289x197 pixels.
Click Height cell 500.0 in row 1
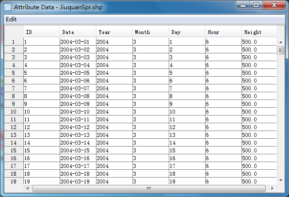click(259, 42)
